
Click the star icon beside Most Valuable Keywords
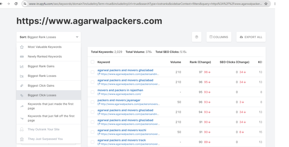[x=22, y=47]
